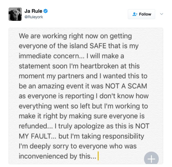
Task: Click the blue verified badge
Action: click(x=46, y=11)
